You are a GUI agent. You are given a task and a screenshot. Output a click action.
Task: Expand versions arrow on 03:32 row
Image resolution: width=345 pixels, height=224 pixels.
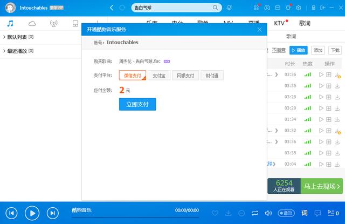[x=277, y=131]
